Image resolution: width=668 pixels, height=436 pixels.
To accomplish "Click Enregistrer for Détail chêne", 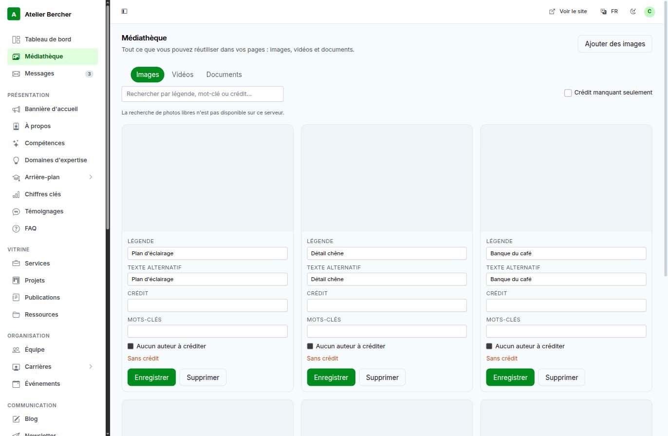I will (x=331, y=378).
